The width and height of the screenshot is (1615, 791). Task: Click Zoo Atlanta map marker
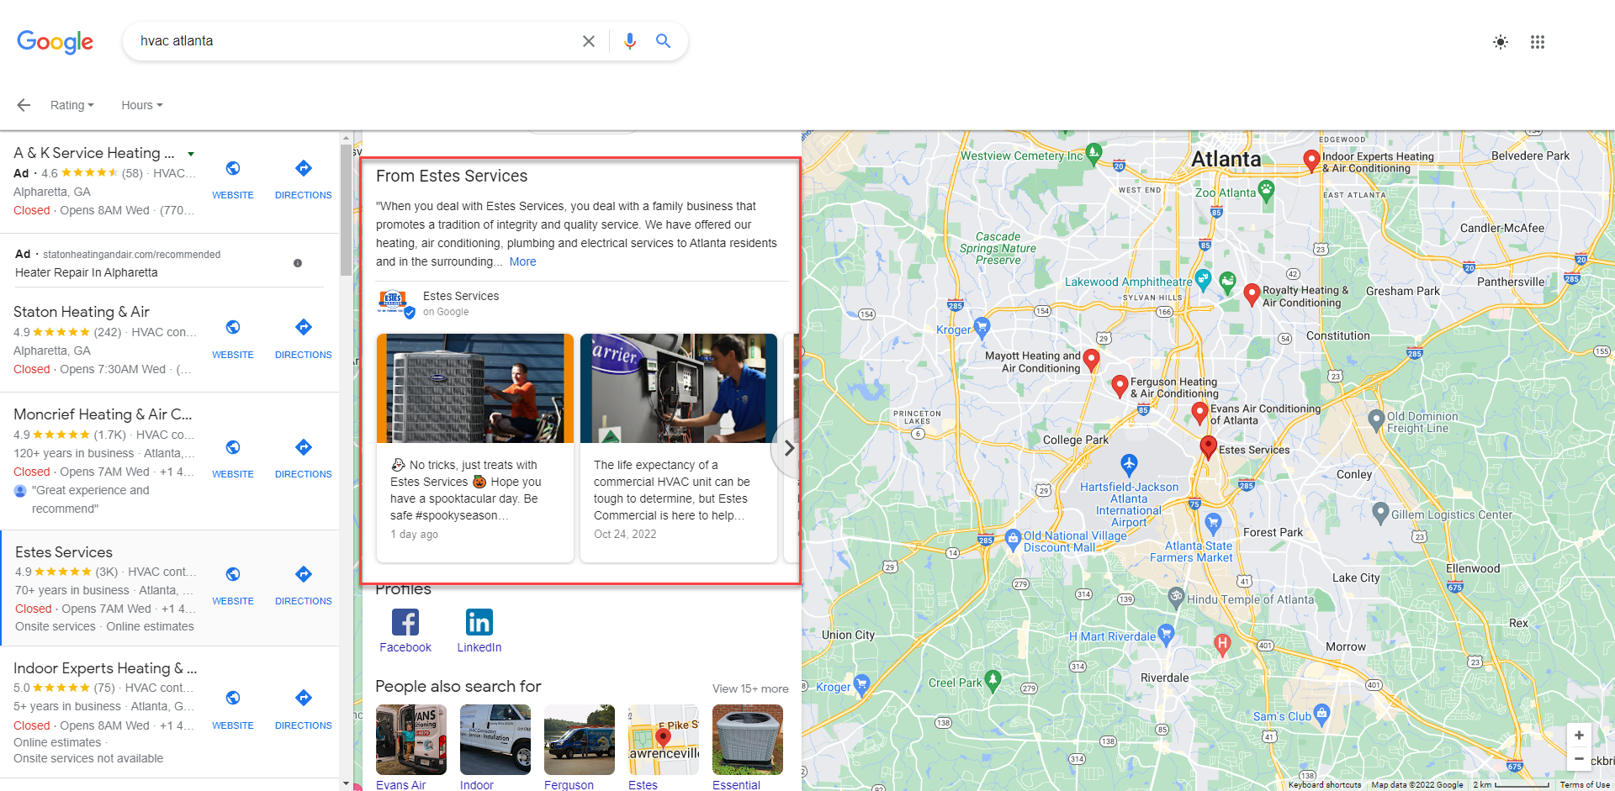[1266, 190]
